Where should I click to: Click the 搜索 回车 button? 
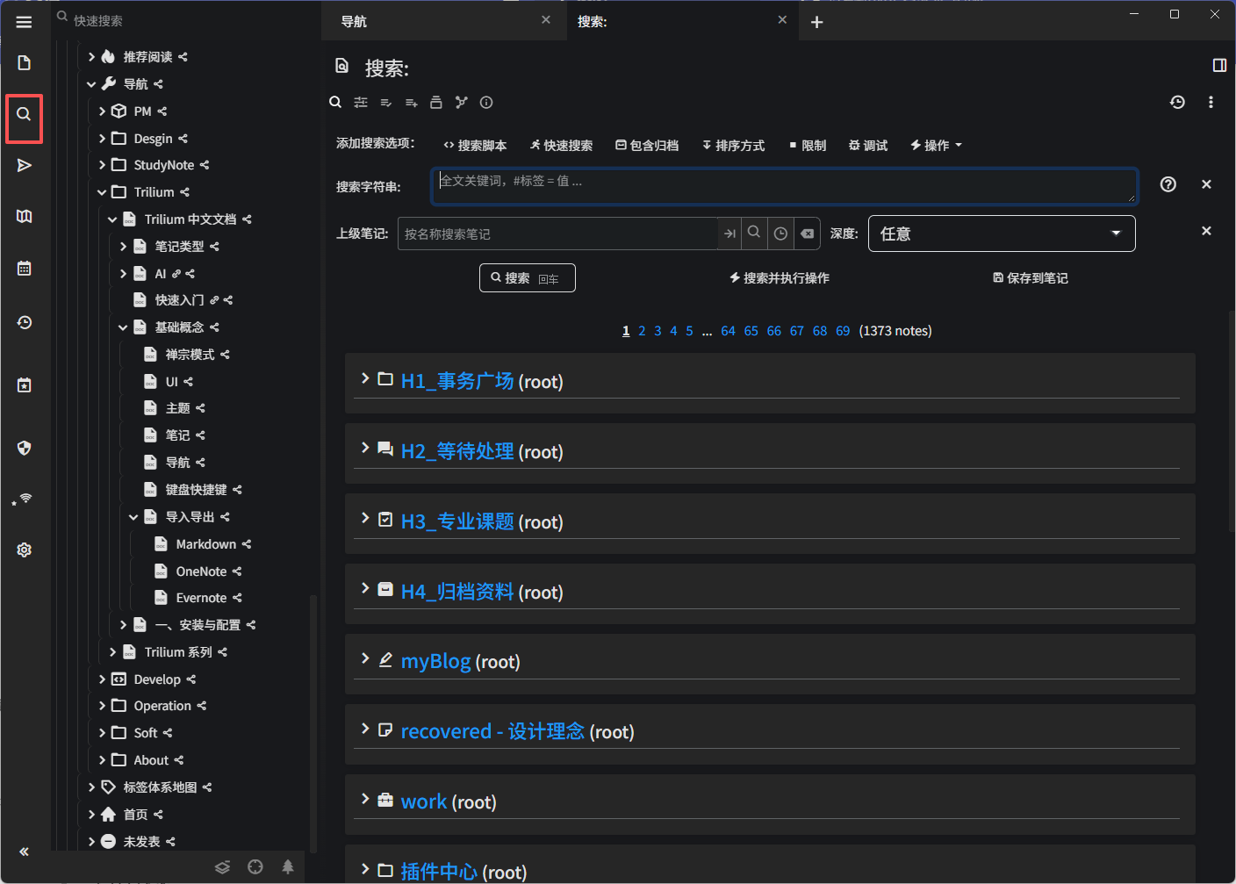(x=527, y=278)
